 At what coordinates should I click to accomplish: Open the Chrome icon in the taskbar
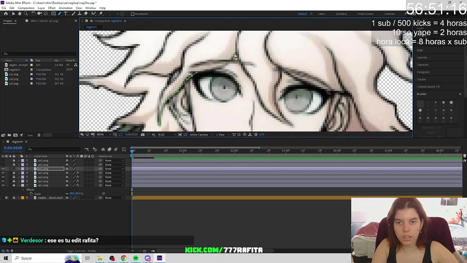(124, 258)
